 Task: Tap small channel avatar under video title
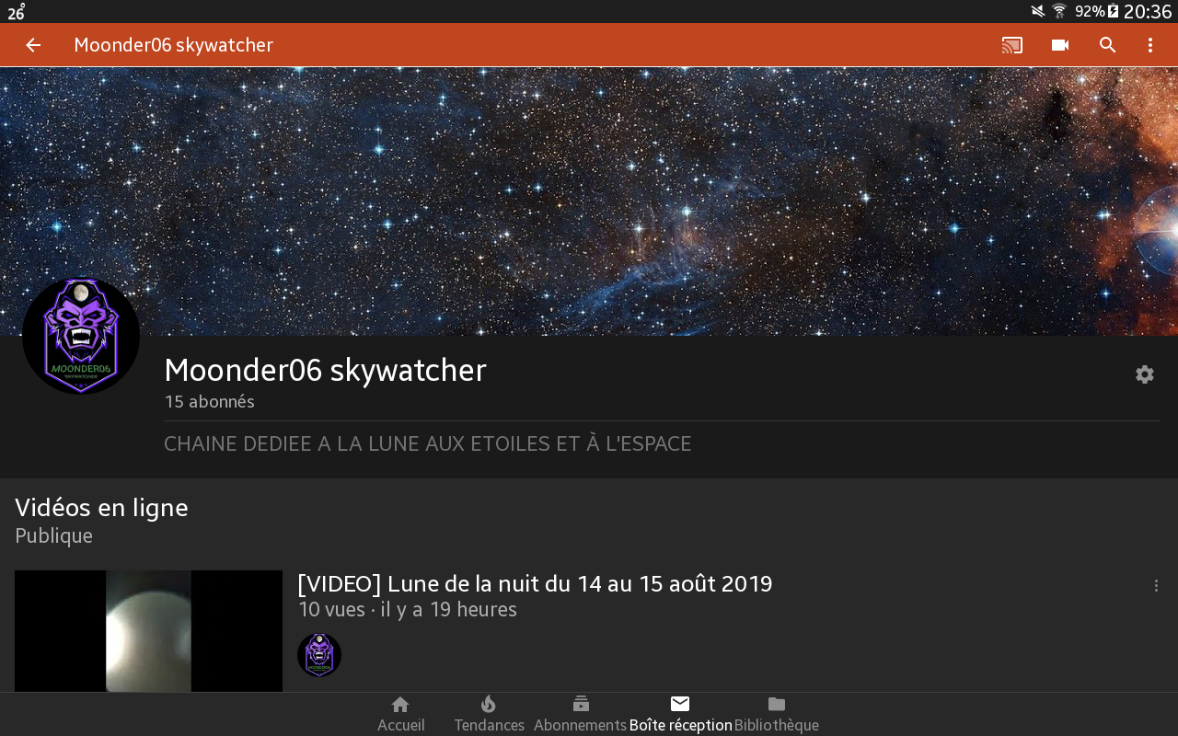point(319,655)
